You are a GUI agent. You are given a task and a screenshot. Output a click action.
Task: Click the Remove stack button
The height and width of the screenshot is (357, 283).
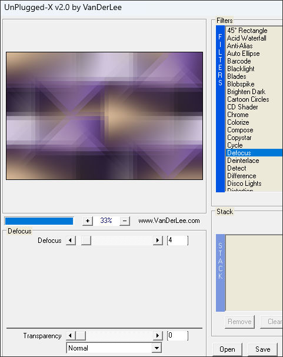(x=239, y=322)
